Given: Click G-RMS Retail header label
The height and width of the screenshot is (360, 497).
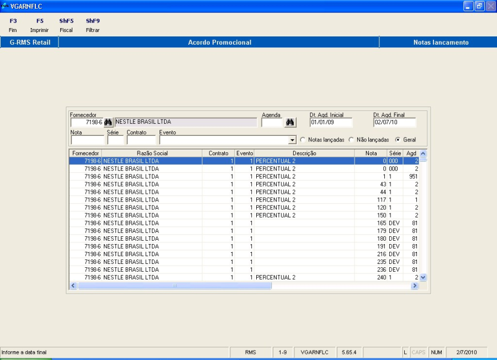Looking at the screenshot, I should pos(30,42).
